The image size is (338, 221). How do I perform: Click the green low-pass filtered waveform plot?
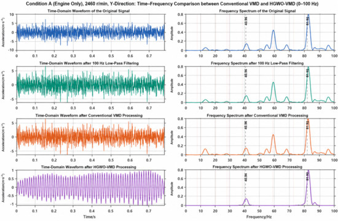pyautogui.click(x=90, y=85)
